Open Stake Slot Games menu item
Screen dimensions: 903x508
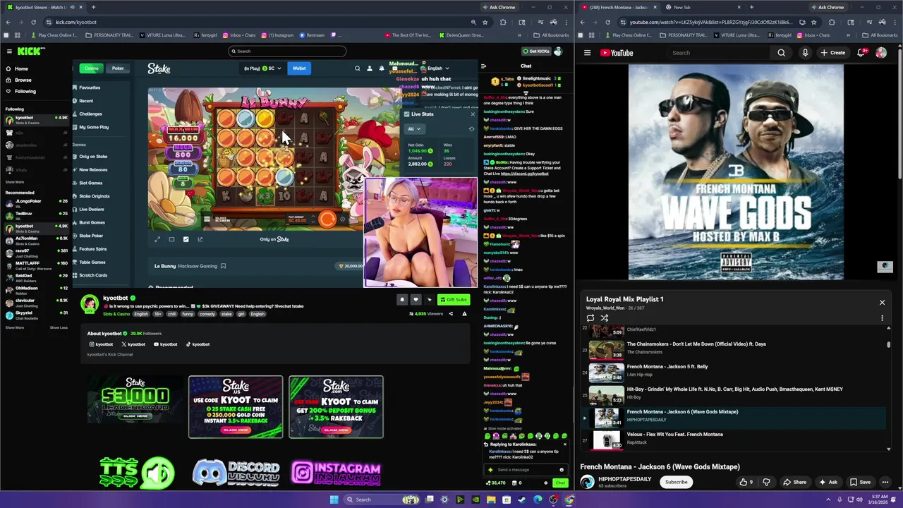point(90,183)
